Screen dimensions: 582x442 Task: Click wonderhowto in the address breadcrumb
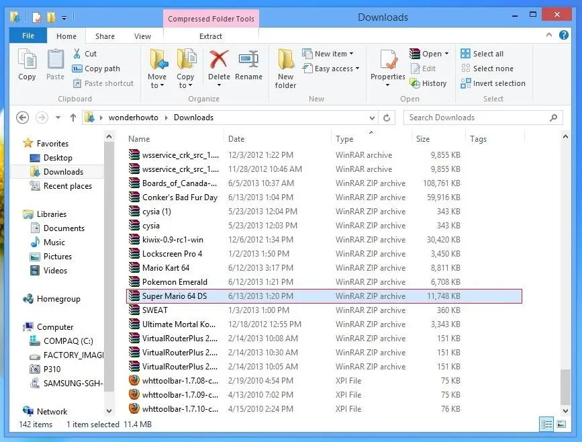coord(134,118)
